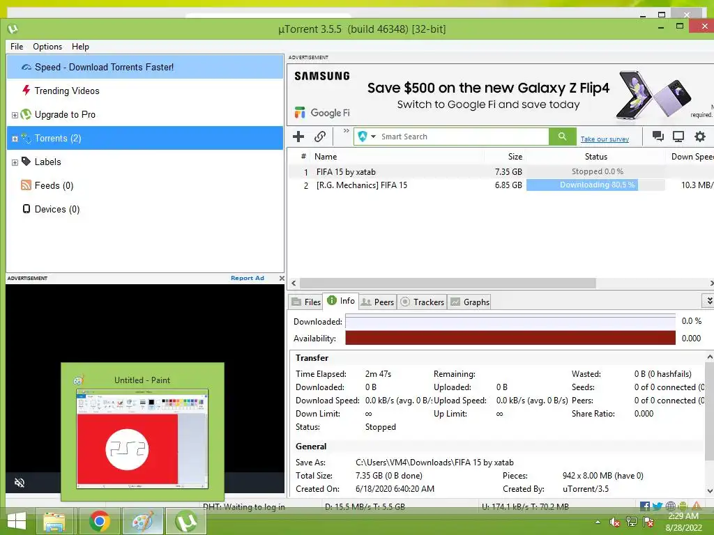Open File Explorer from taskbar
This screenshot has height=535, width=714.
tap(54, 521)
